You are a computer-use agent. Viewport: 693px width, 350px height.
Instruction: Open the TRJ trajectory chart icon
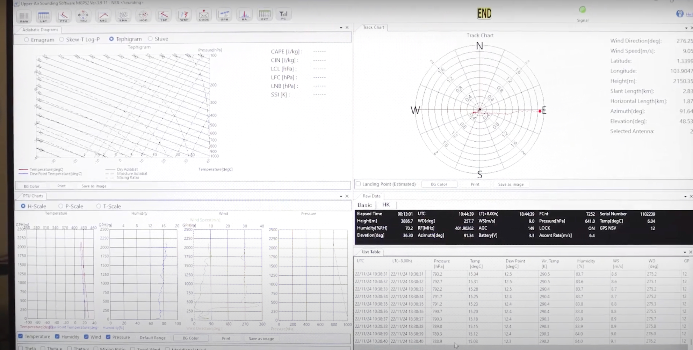click(83, 16)
